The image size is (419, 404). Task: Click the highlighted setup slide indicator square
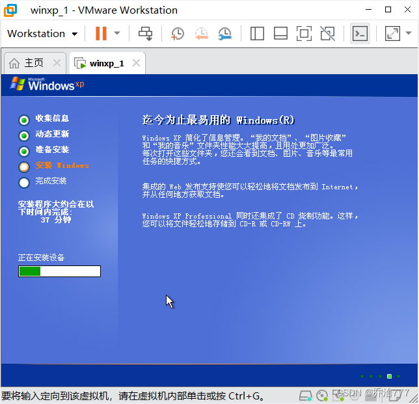click(389, 377)
